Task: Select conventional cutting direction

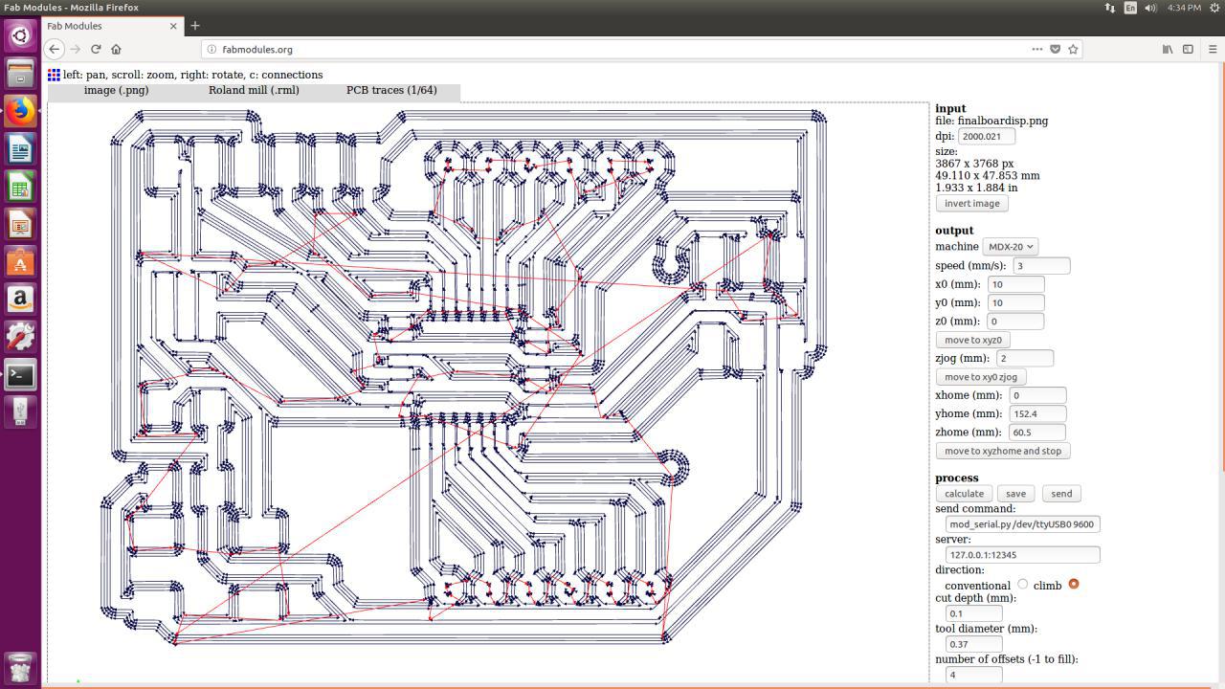Action: click(x=1022, y=584)
